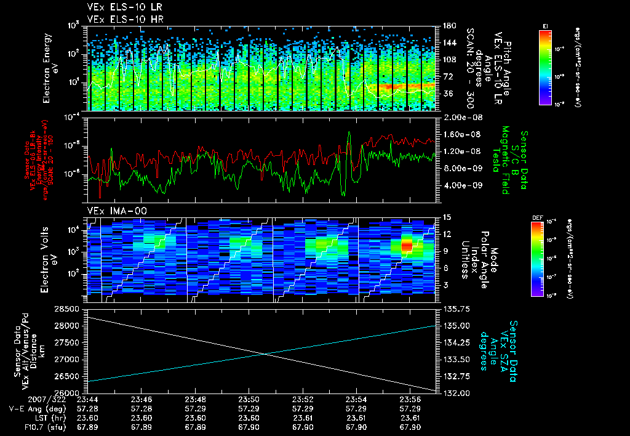Click the 23:54 time tick label

tap(356, 400)
